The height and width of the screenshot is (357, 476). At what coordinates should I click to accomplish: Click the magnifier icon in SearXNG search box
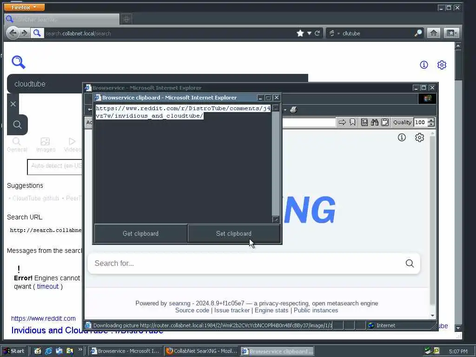[410, 263]
